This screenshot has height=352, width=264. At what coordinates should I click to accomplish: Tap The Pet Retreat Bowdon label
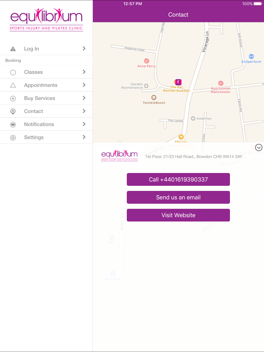coord(176,89)
